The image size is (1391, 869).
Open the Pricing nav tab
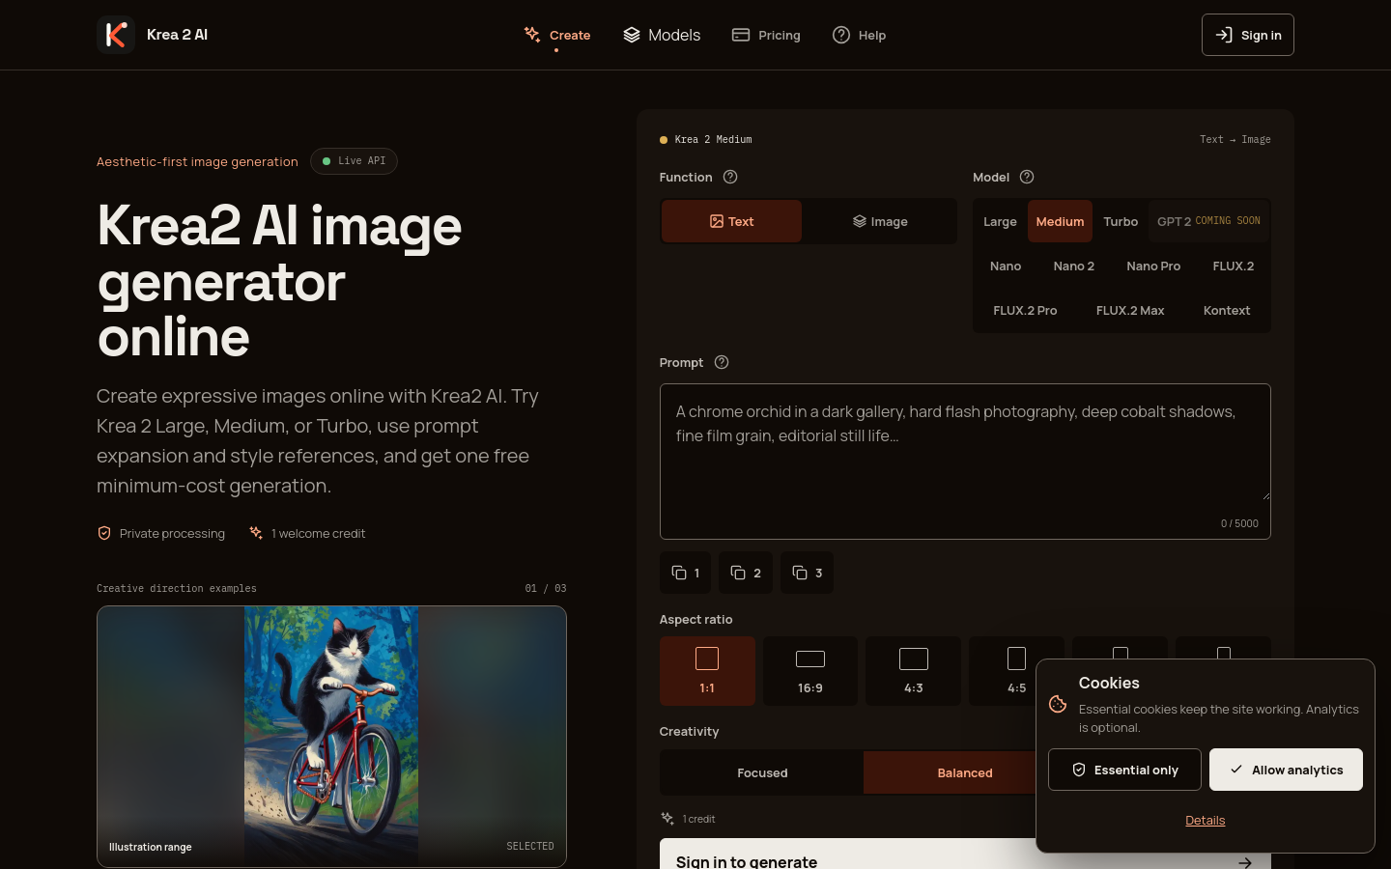tap(766, 35)
